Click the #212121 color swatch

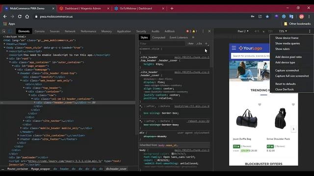pos(156,160)
